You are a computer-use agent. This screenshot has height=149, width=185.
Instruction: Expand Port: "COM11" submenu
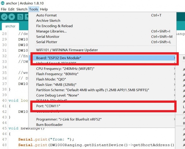coord(103,106)
